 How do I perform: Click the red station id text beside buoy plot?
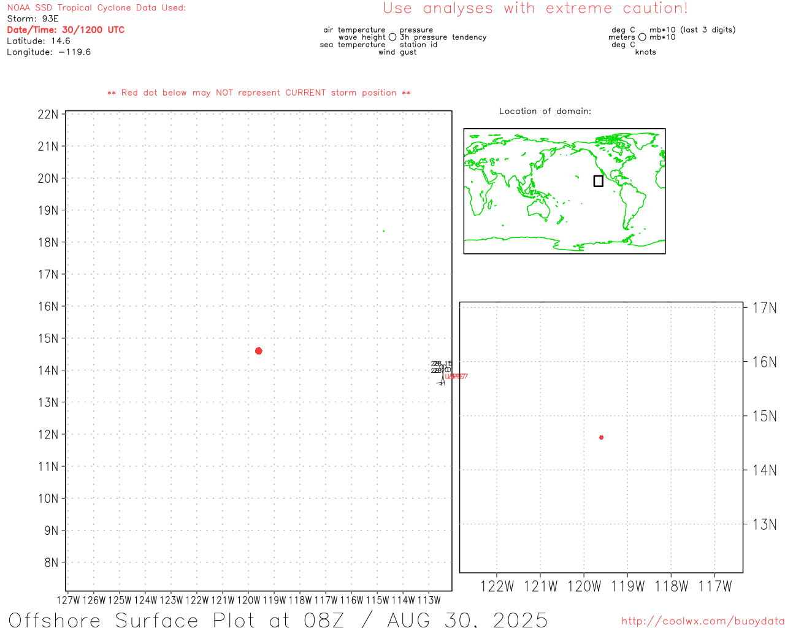[x=456, y=377]
